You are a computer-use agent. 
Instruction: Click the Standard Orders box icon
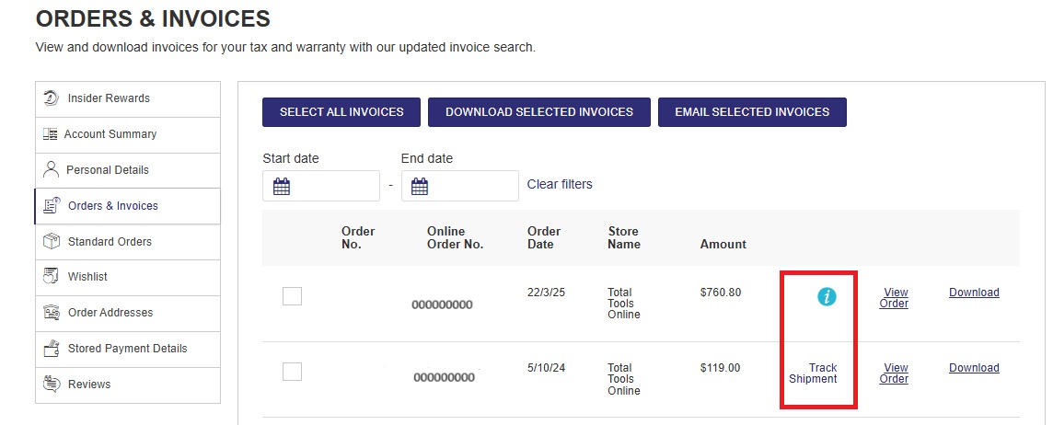[x=52, y=241]
